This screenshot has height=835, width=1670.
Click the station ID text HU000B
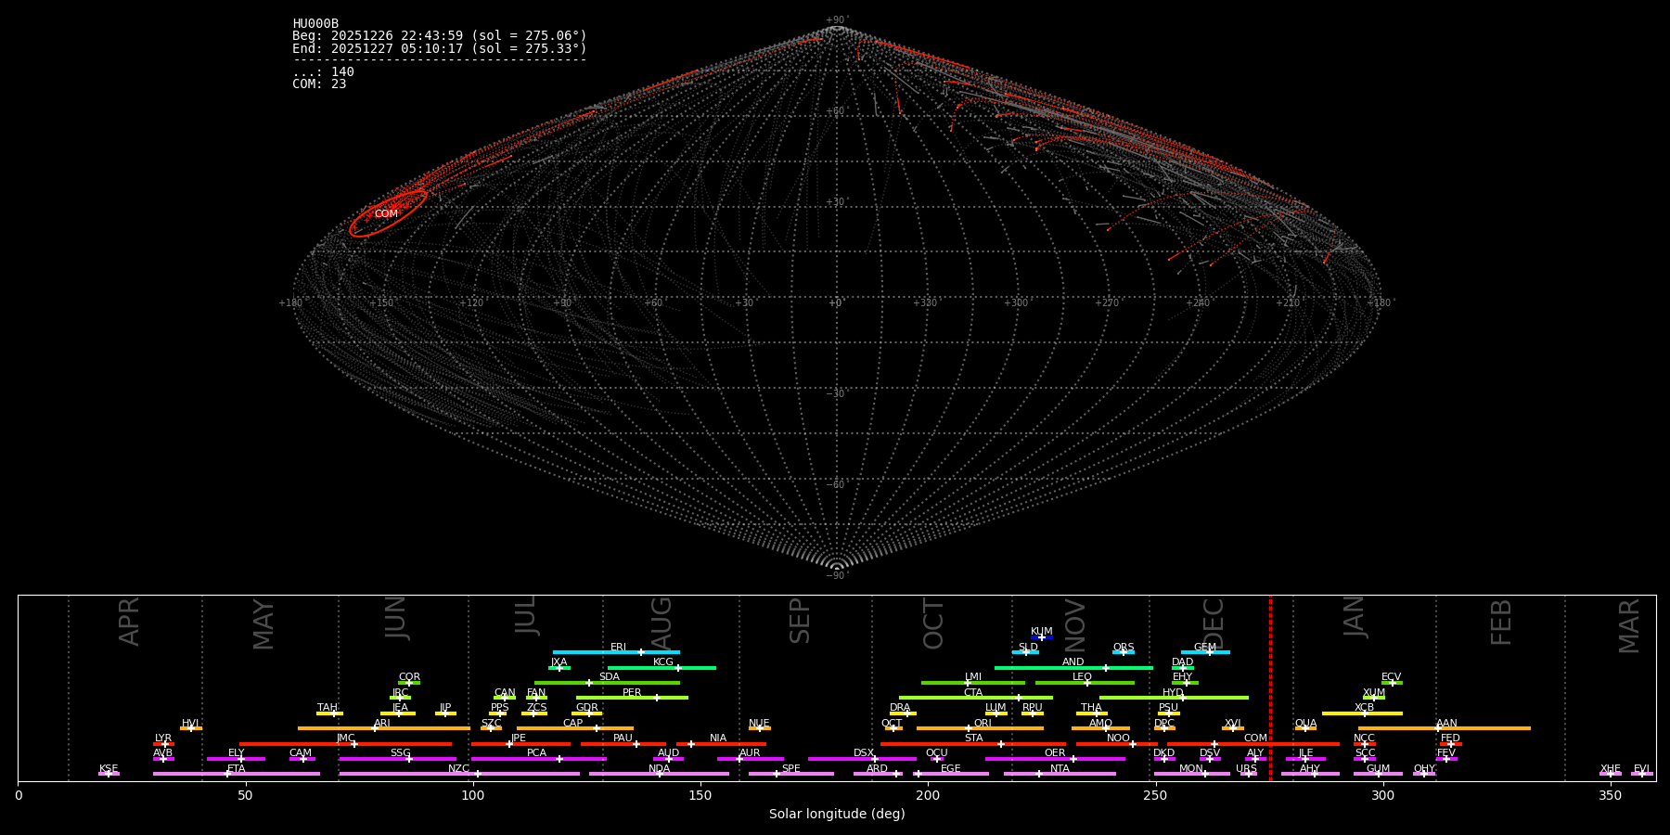point(315,24)
